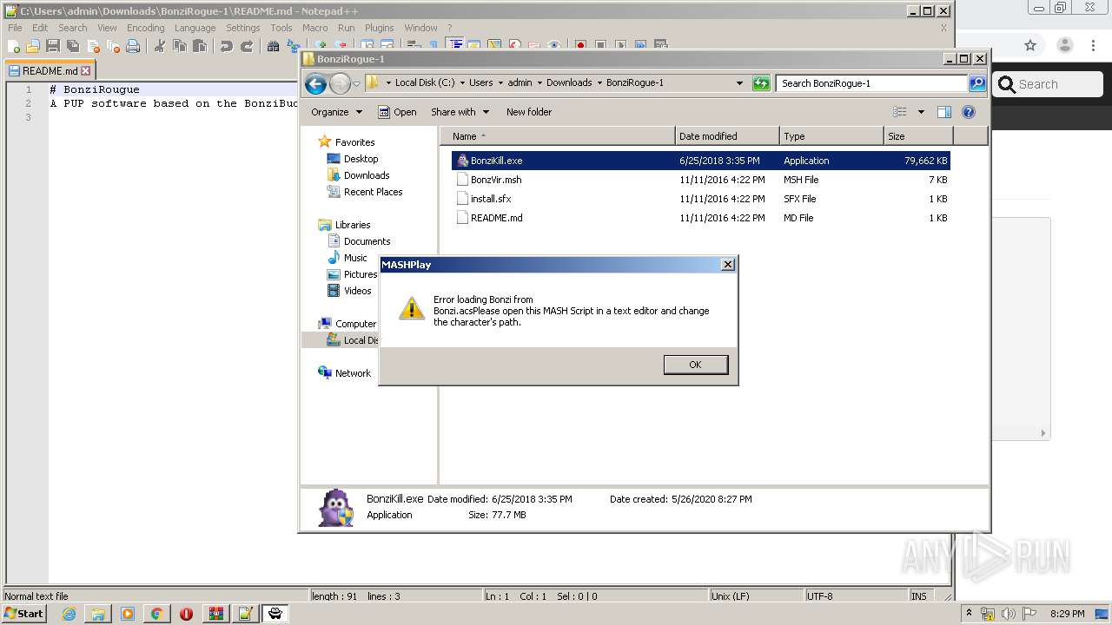The image size is (1112, 625).
Task: Open Internet Explorer from the taskbar
Action: (69, 614)
